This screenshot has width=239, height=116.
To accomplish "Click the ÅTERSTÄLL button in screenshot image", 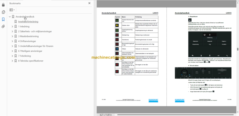I will (210, 37).
